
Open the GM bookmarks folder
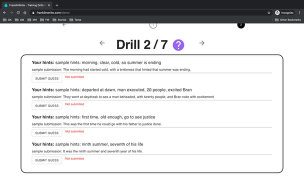tap(19, 20)
